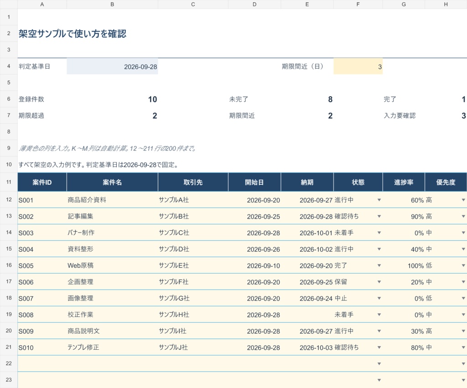Click the 期限間近（日） value cell 3
467x388 pixels.
[358, 67]
